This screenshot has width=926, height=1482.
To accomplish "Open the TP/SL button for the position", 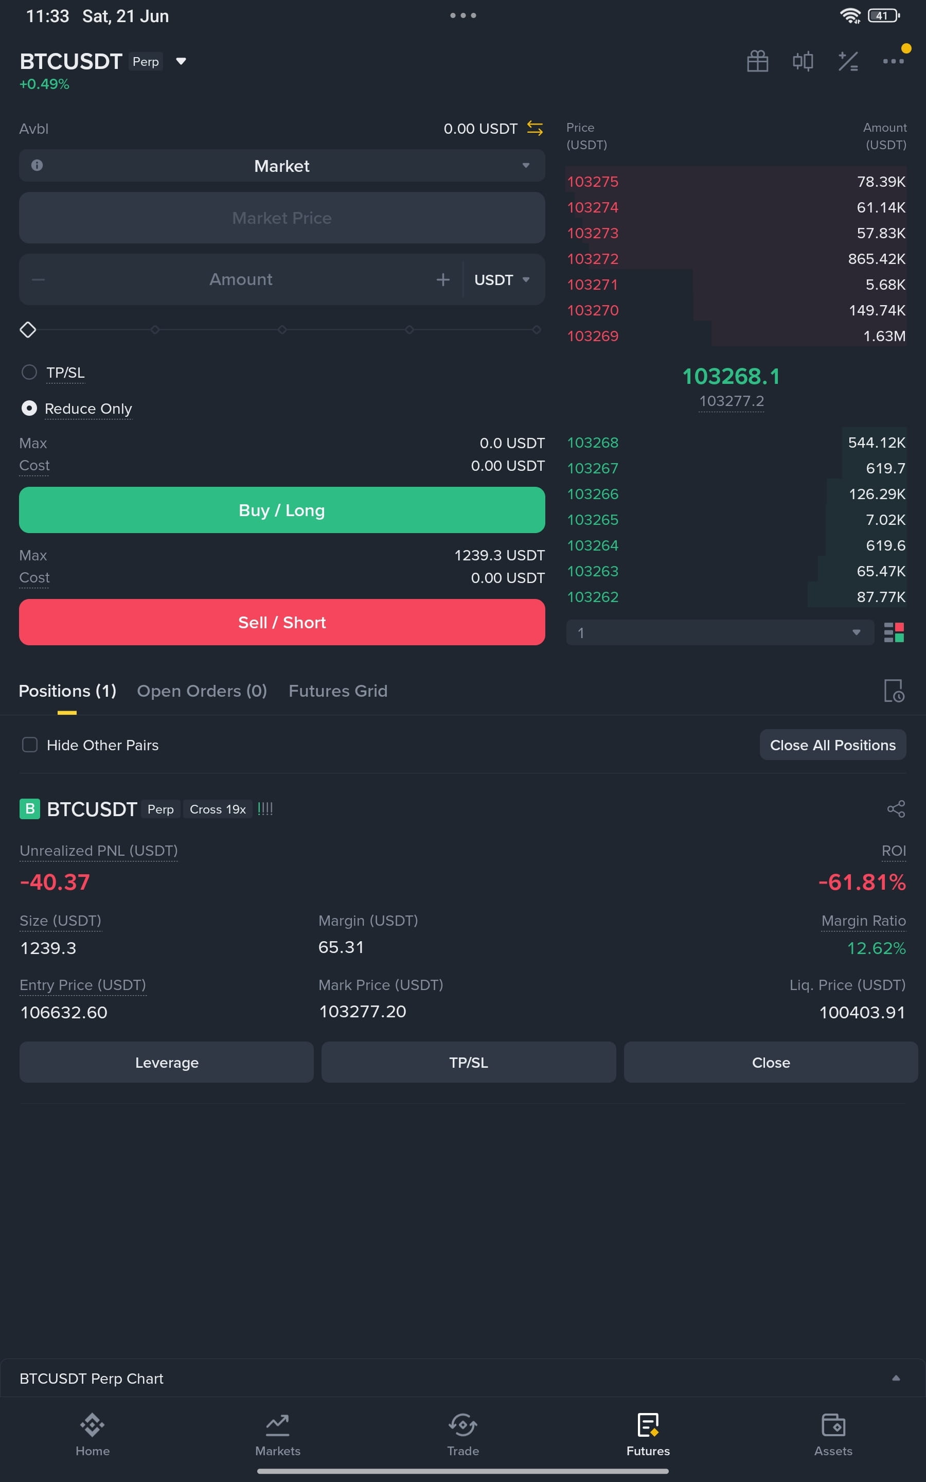I will tap(469, 1063).
